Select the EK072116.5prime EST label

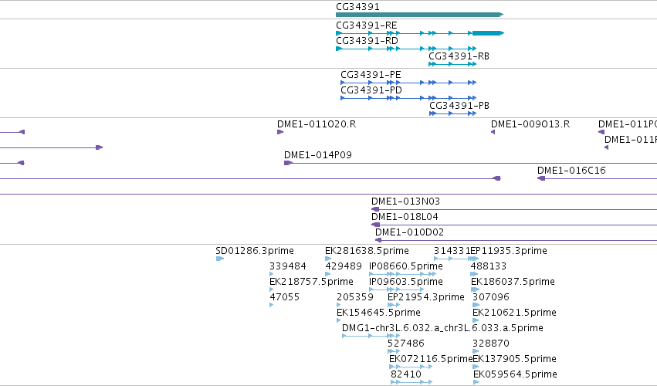click(431, 359)
